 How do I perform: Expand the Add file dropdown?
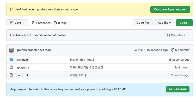[x=164, y=23]
